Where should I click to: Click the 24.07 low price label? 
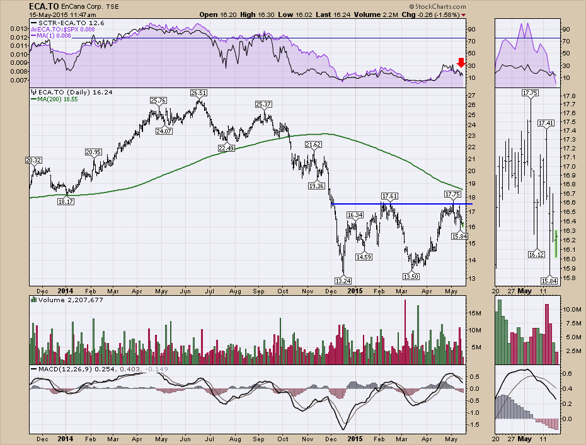(164, 131)
